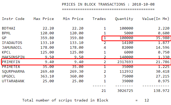Viewport: 171px width, 105px height.
Task: Click the PRIMEFIN row label
Action: coord(11,62)
